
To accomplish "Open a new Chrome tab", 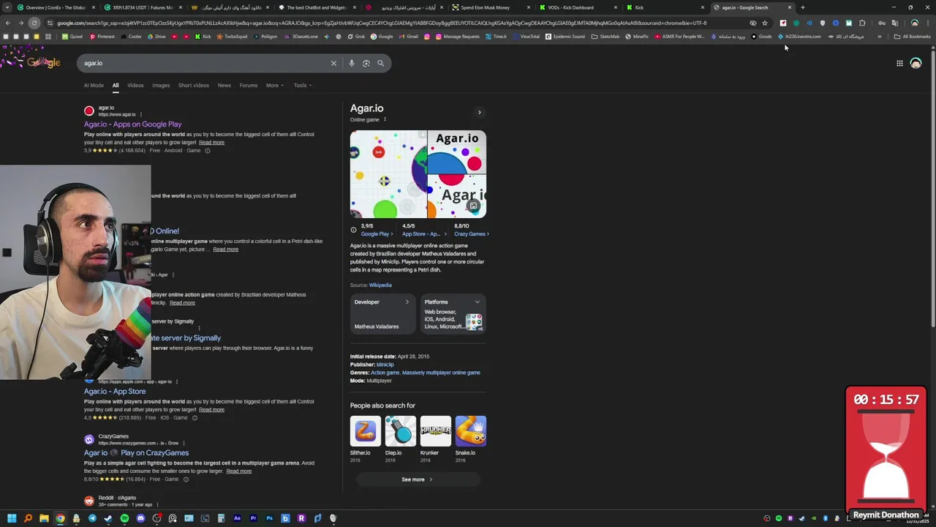I will [x=802, y=7].
